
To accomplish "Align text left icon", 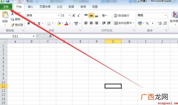I will pyautogui.click(x=86, y=23).
